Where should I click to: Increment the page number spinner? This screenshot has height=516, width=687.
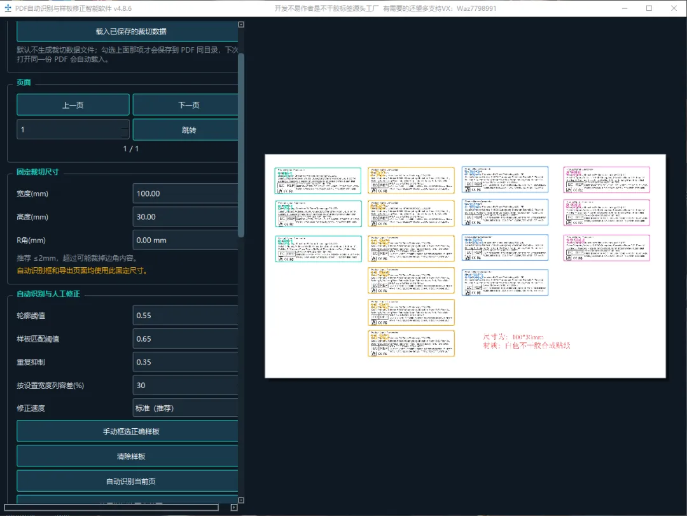coord(125,125)
